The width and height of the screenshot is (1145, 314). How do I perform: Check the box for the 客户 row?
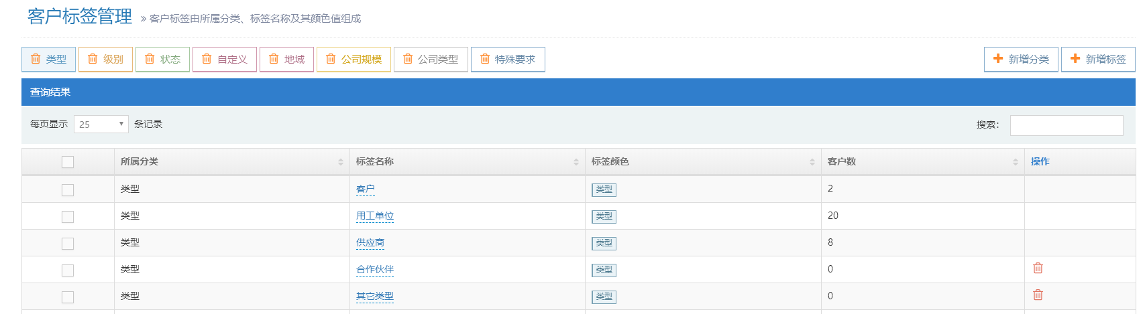68,190
